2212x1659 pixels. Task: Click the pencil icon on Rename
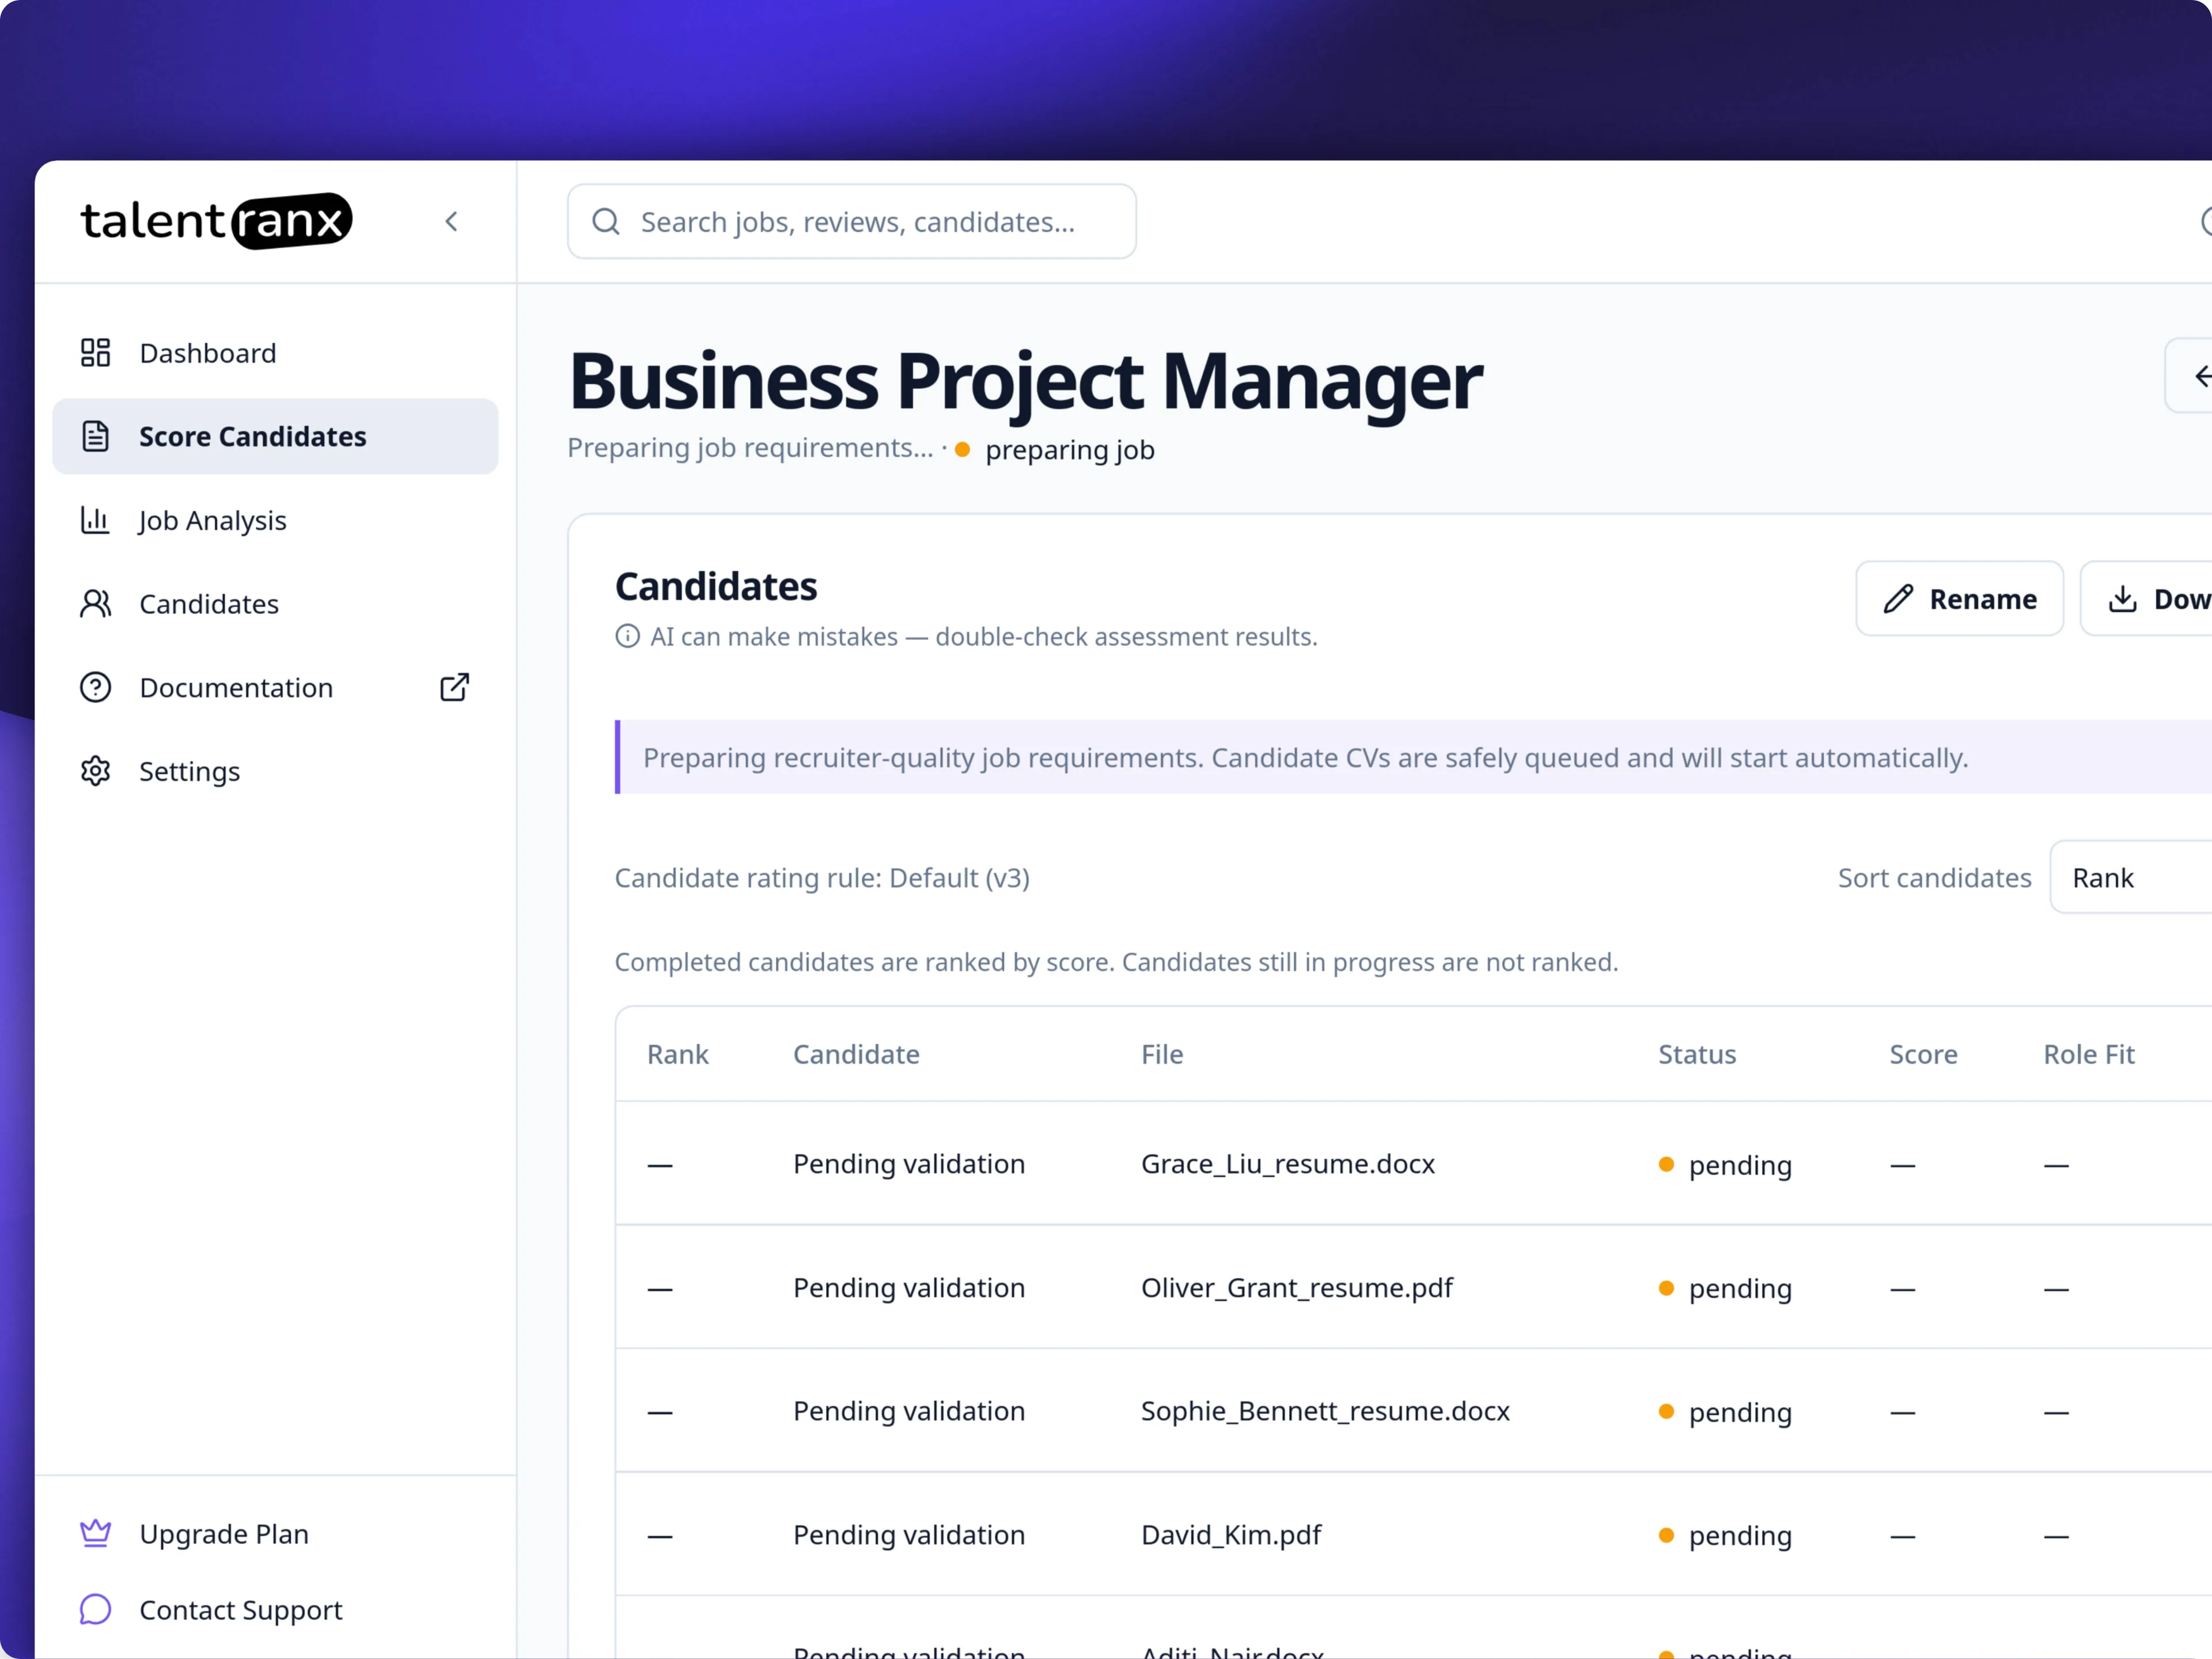(1898, 599)
